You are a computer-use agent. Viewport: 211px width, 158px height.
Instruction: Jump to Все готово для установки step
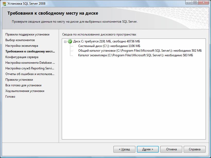pyautogui.click(x=23, y=85)
